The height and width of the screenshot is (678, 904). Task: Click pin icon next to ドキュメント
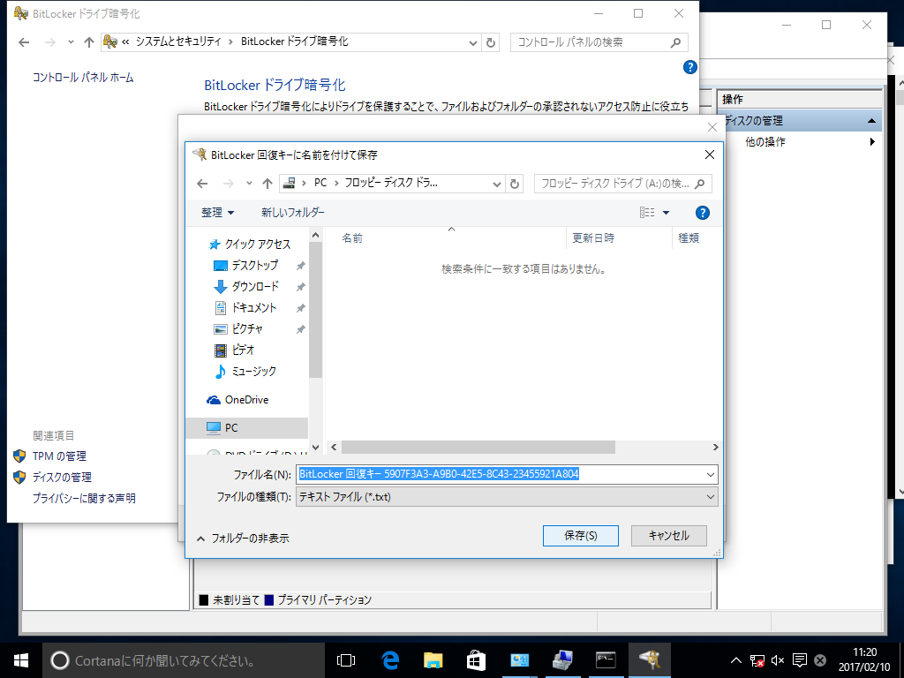click(x=300, y=308)
